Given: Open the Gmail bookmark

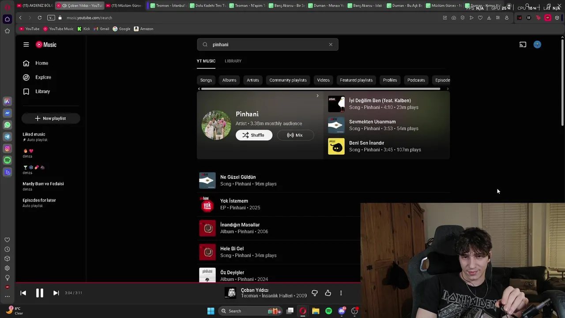Looking at the screenshot, I should [x=102, y=29].
